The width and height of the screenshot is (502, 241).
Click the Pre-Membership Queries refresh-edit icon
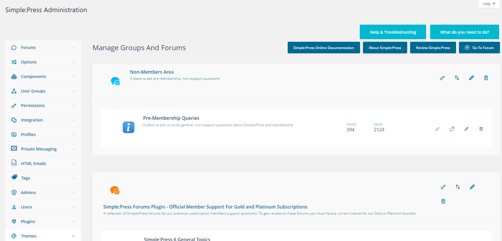[x=452, y=129]
